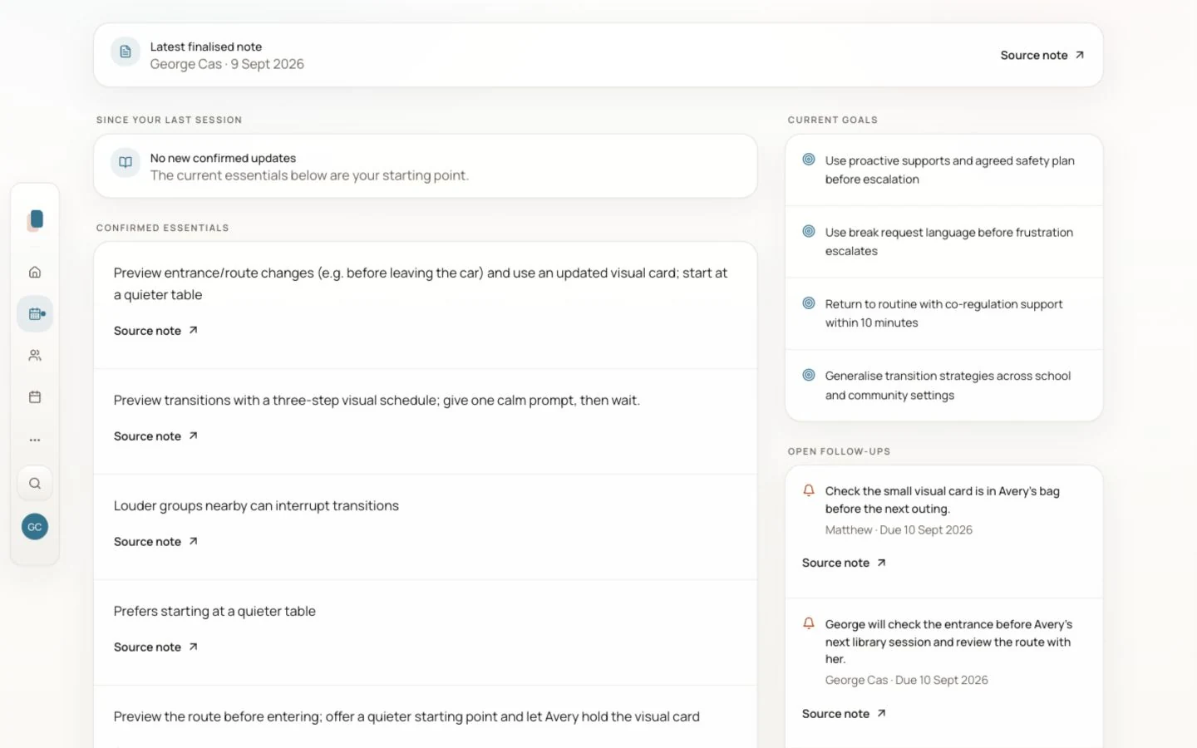Click 'George will check the entrance' follow-up text
Screen dimensions: 1197x748
click(948, 642)
